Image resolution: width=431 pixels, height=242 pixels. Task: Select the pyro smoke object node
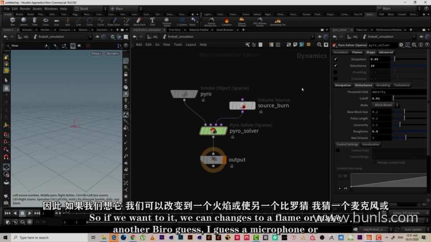point(184,94)
